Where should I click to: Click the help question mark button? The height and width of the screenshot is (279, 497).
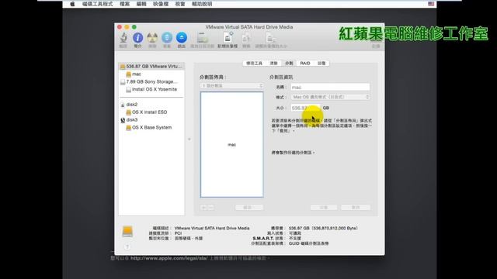pos(127,246)
